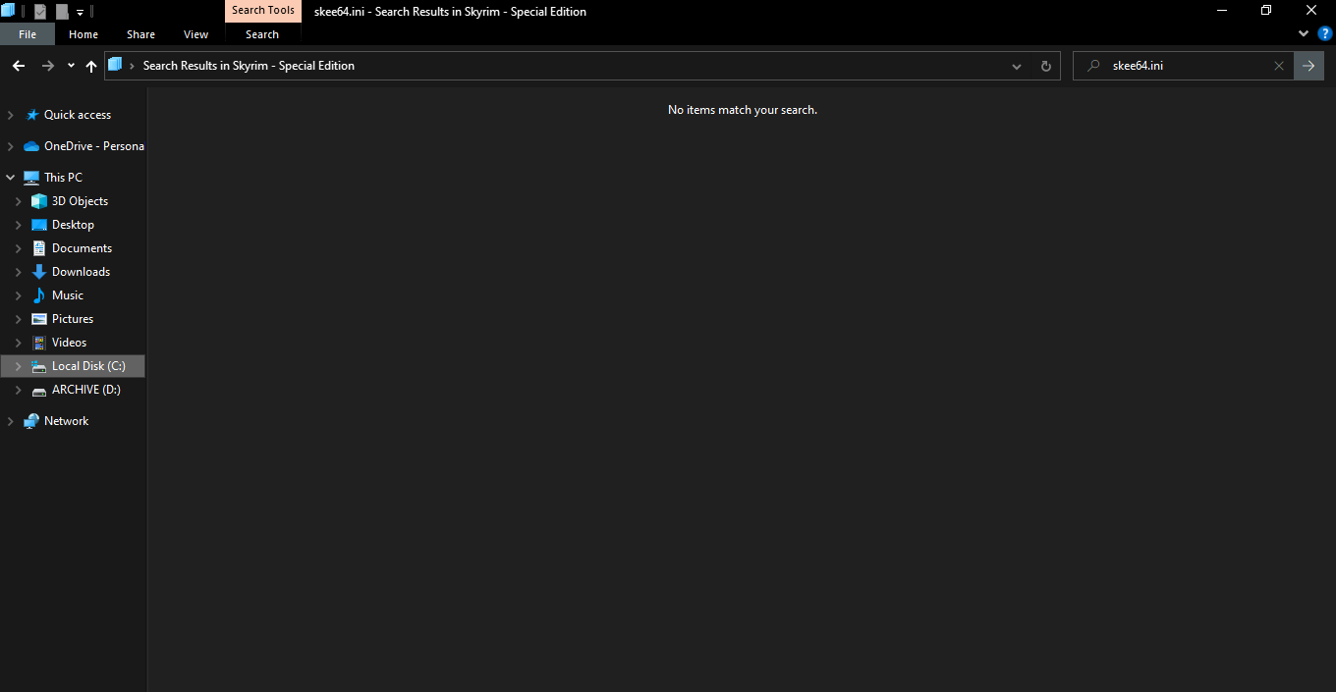Click the Network globe icon
The height and width of the screenshot is (692, 1336).
point(31,421)
